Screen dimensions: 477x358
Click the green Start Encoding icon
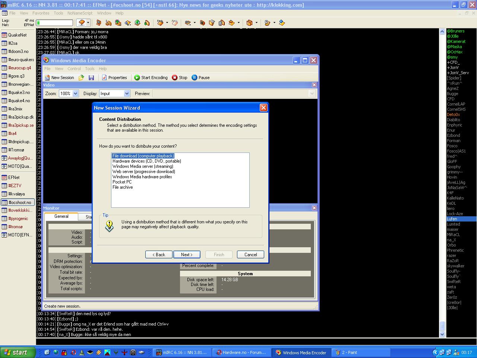click(x=137, y=78)
